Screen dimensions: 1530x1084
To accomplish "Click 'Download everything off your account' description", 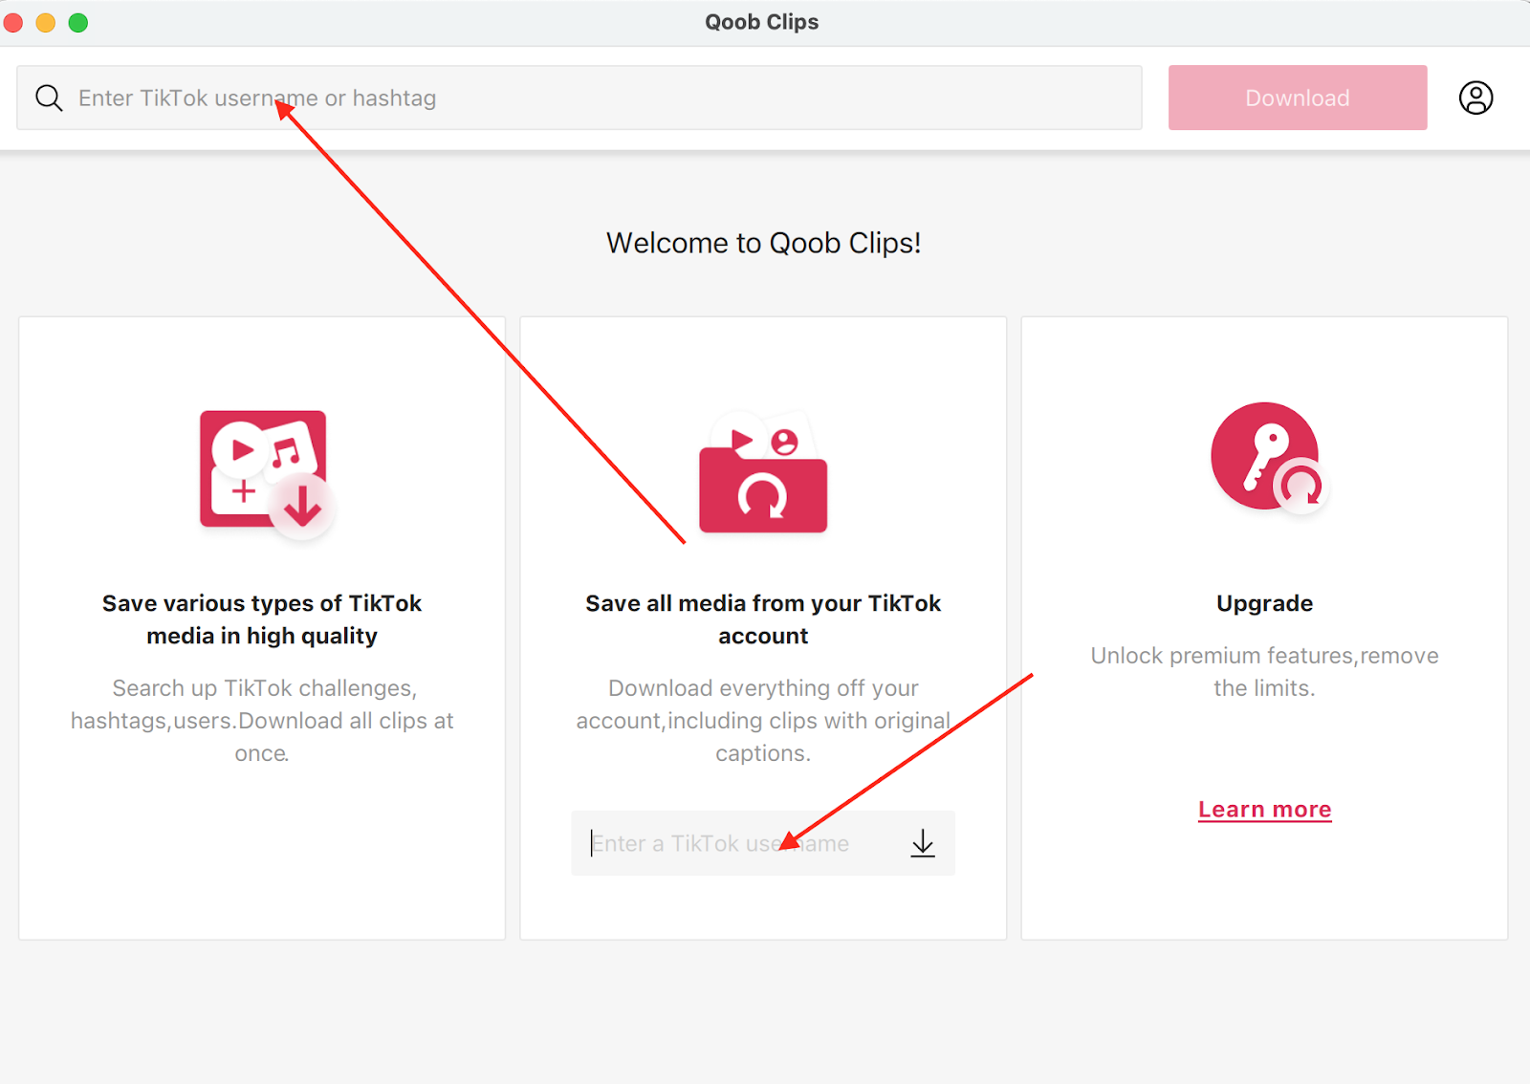I will pyautogui.click(x=763, y=721).
